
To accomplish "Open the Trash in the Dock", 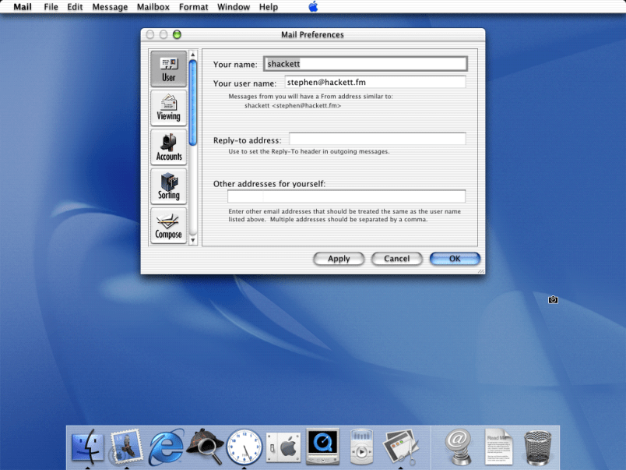I will 538,447.
